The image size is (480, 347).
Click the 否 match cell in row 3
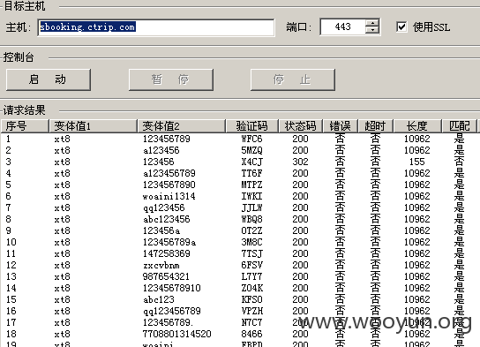coord(459,162)
